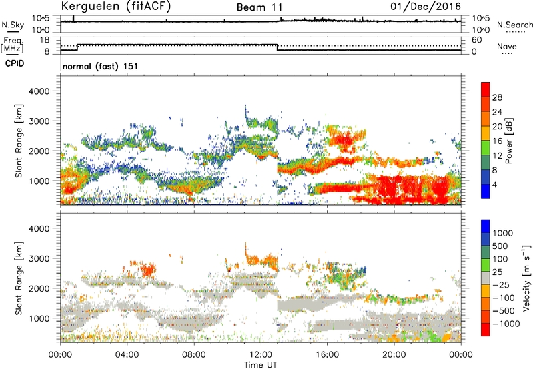Click the N.Sky axis label
Screen dimensions: 533x369
[x=13, y=25]
